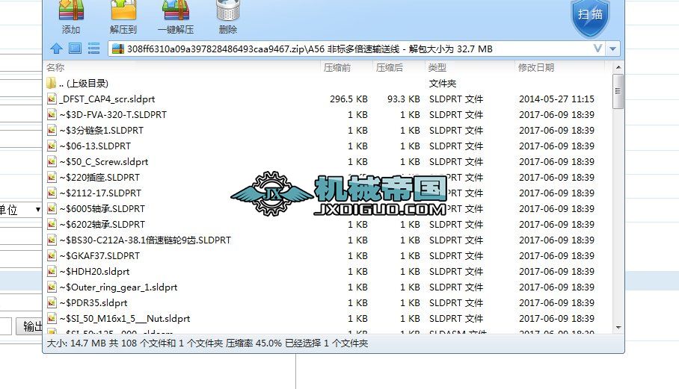Click 输出 button in background window
This screenshot has width=679, height=389.
(29, 326)
